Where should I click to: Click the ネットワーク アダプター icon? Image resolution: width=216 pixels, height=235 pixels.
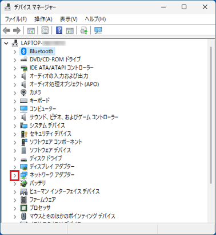(23, 175)
